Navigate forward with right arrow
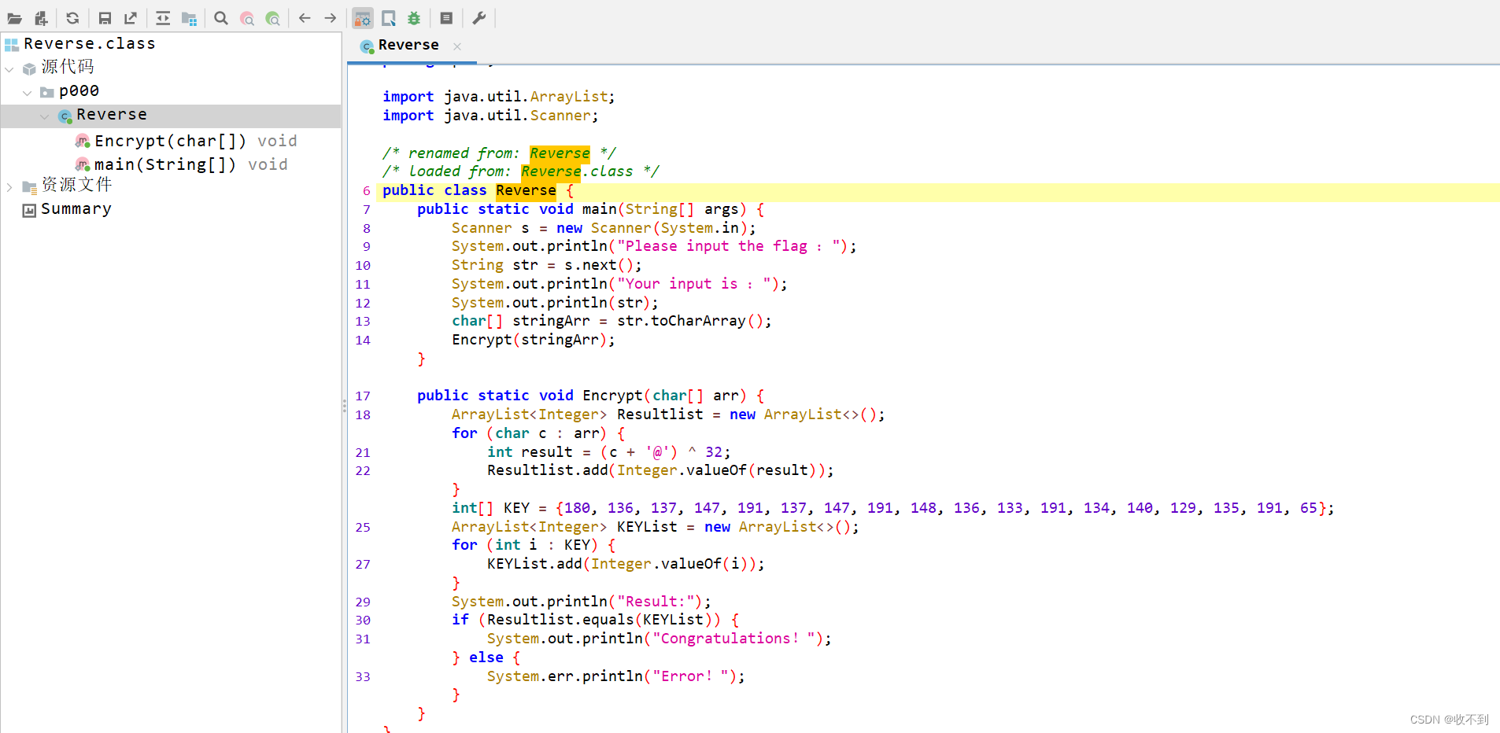Screen dimensions: 1500x733 coord(331,18)
